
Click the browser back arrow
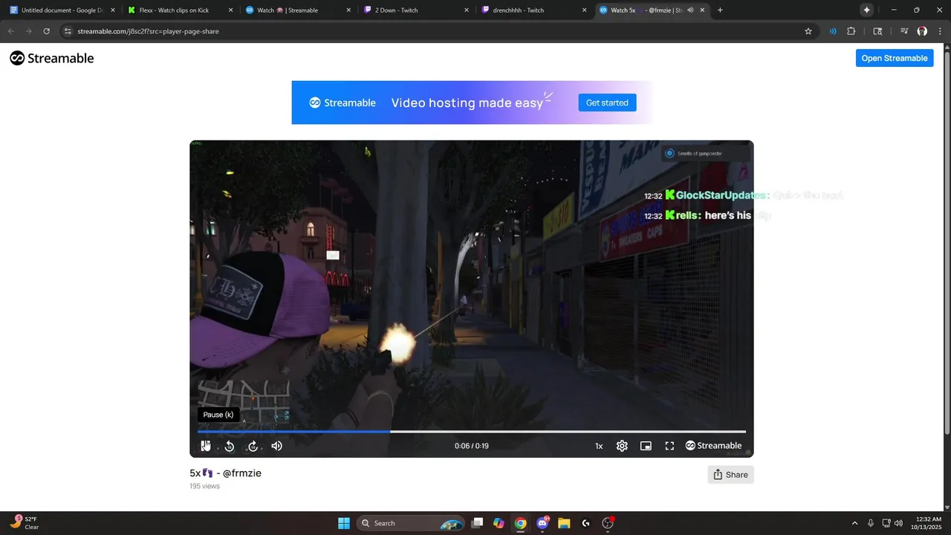[x=11, y=31]
